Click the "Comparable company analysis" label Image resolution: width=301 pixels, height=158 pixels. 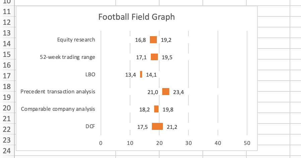tap(58, 109)
